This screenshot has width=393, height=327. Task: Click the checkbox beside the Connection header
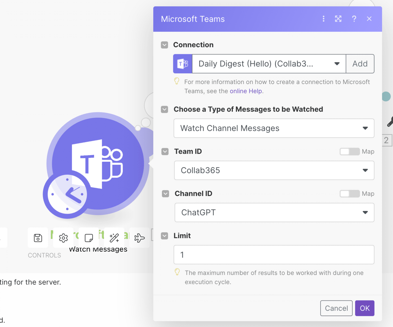(164, 45)
